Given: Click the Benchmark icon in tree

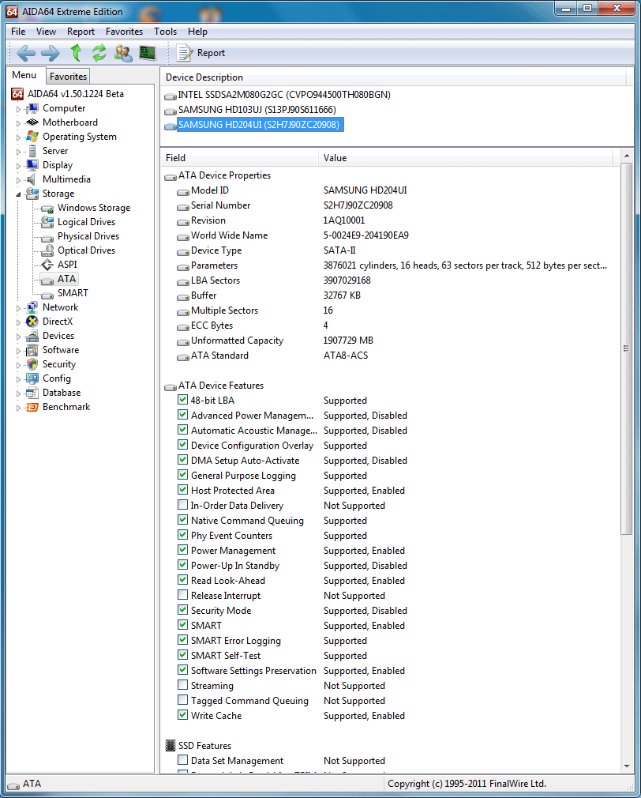Looking at the screenshot, I should tap(32, 407).
